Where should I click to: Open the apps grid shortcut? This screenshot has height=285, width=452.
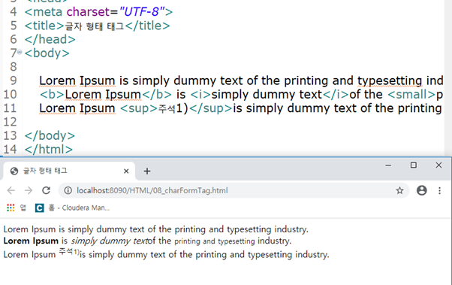11,208
